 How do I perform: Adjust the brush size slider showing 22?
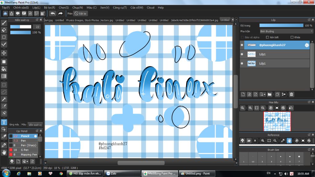pos(21,27)
